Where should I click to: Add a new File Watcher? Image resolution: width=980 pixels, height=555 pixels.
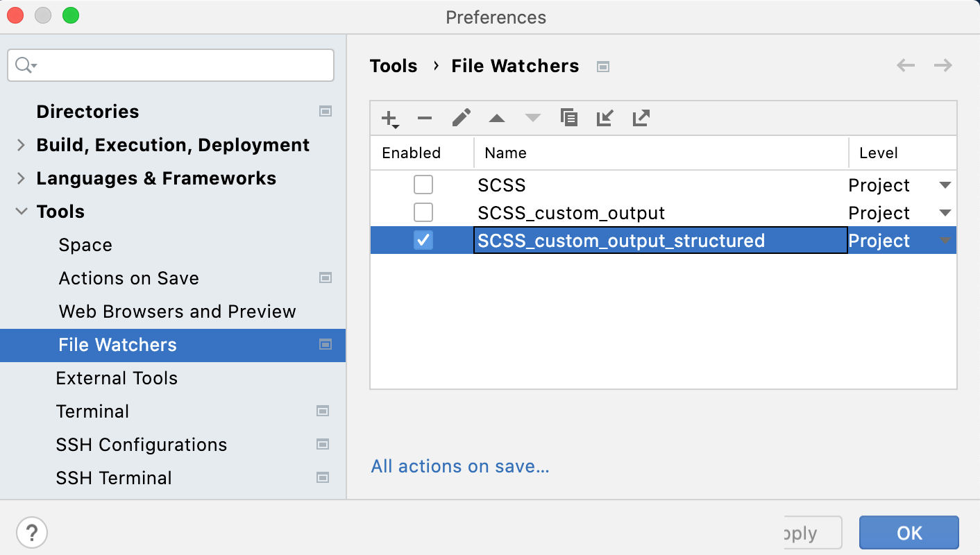[387, 118]
